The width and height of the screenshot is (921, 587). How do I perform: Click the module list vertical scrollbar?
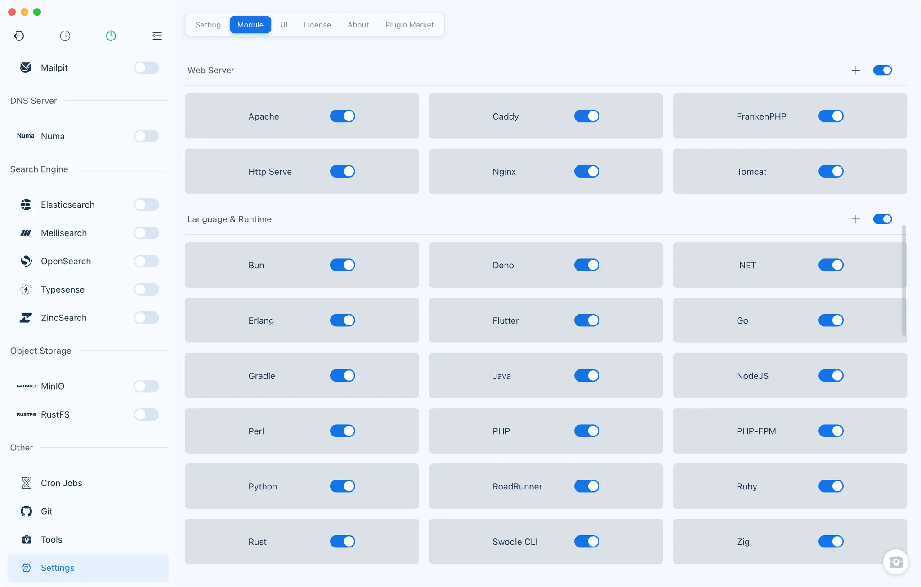904,280
